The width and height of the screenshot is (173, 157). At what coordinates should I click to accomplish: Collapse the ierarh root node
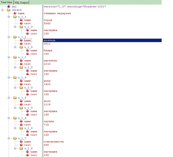click(2, 10)
